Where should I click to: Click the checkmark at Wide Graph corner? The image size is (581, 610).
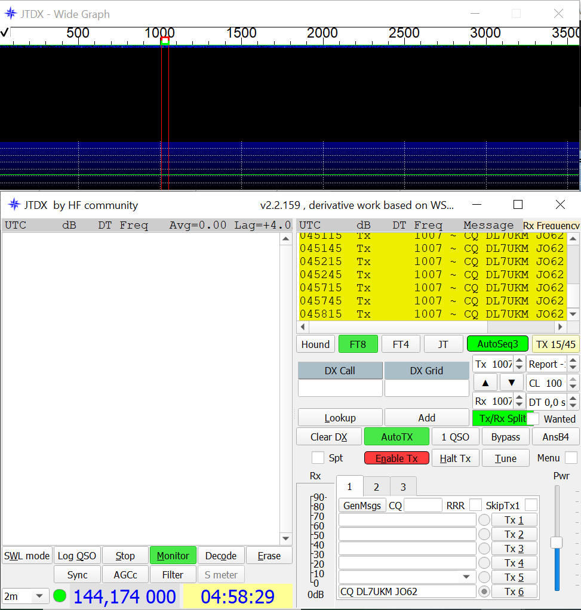[5, 33]
